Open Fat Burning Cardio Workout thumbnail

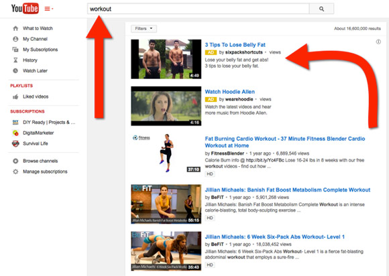(166, 153)
